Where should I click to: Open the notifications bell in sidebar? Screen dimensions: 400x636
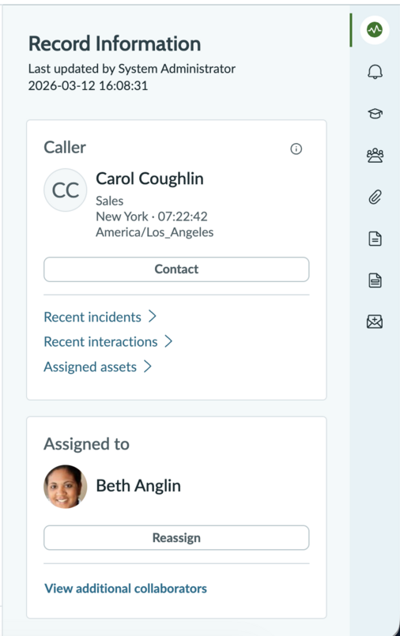pyautogui.click(x=375, y=72)
